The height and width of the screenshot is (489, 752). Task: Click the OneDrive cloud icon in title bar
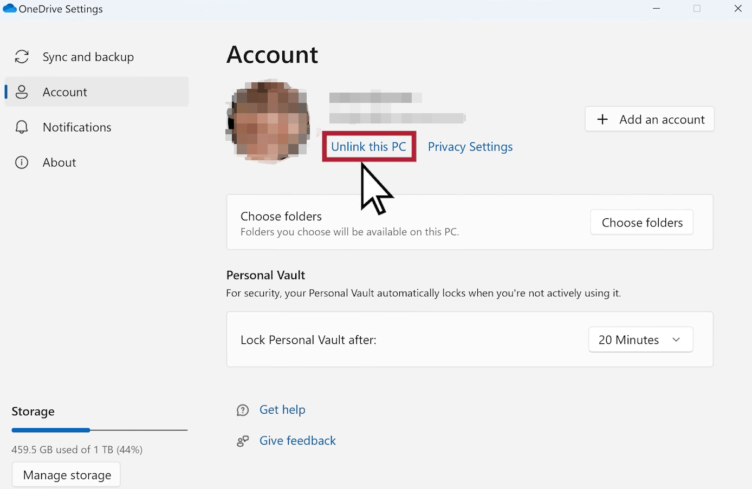[x=10, y=9]
